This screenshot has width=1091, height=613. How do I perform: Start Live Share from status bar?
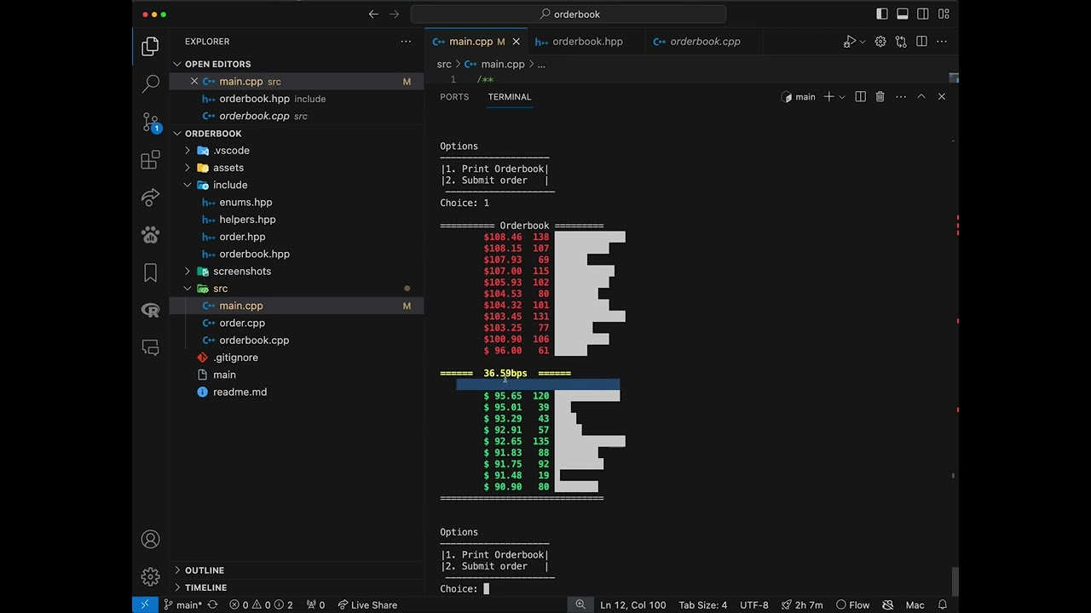point(367,605)
